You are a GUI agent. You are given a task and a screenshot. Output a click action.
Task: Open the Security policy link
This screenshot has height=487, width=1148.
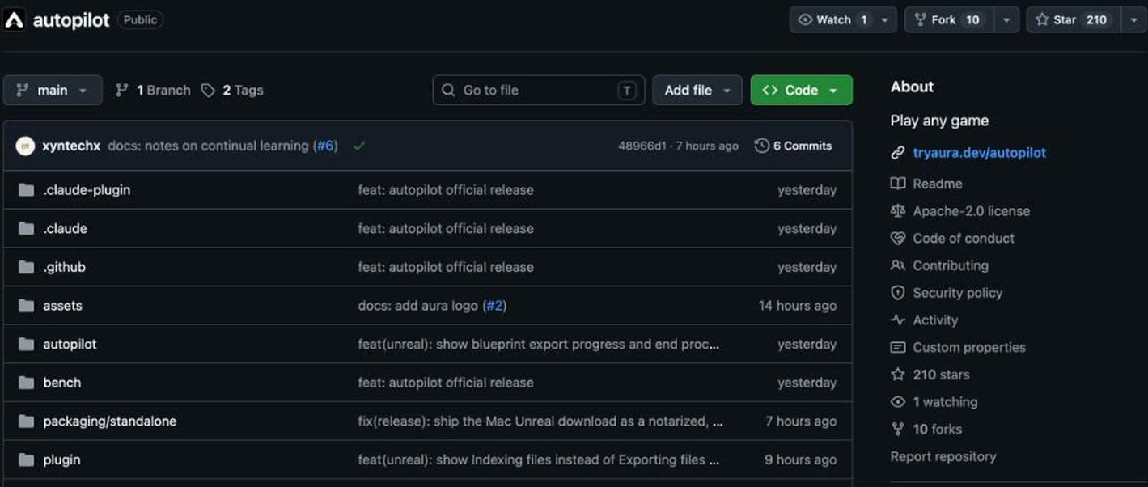pos(957,293)
